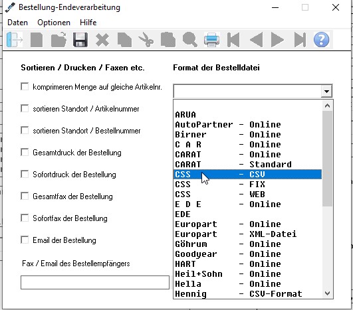Choose E D E - Online entry

coord(248,204)
